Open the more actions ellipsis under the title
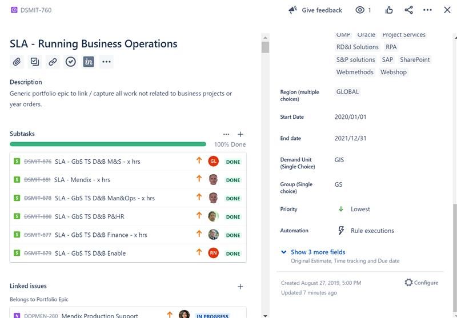 106,62
